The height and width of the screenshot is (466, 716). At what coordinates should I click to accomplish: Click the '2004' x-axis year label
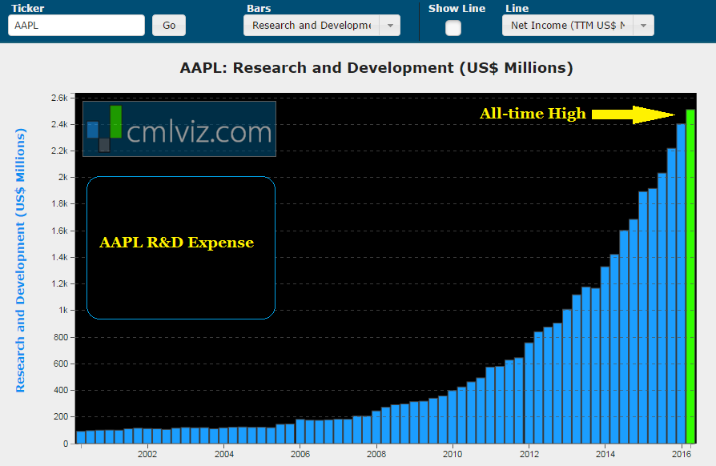click(223, 454)
